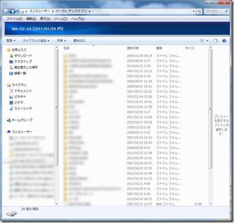Click the ピクチャ library icon
Viewport: 234px width, 223px height.
click(11, 97)
